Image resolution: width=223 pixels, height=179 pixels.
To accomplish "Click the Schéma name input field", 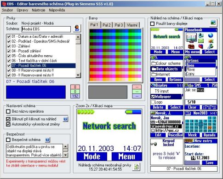I will 46,29.
